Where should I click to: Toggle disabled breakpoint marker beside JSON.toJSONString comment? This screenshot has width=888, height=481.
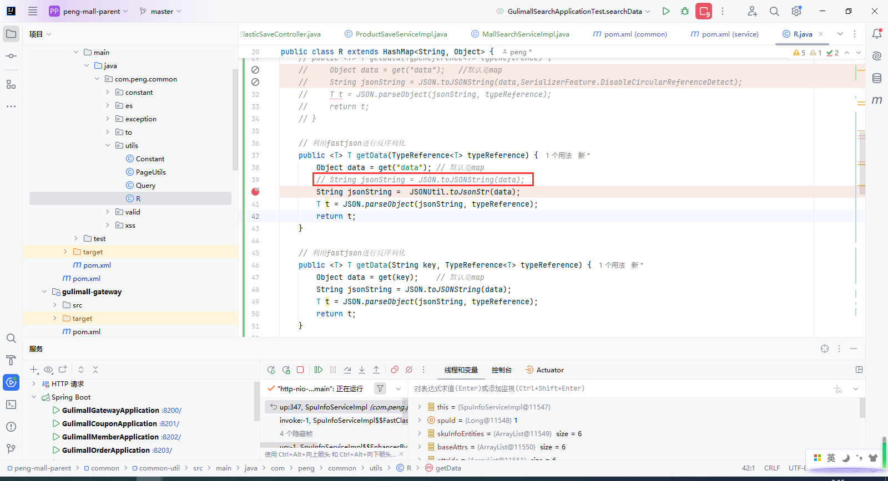[x=255, y=82]
